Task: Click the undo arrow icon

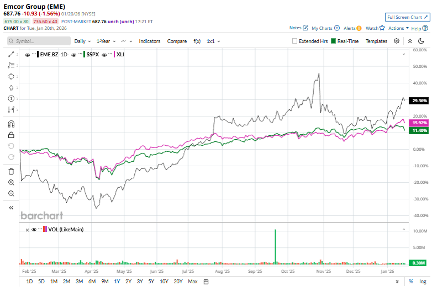Action: click(11, 146)
